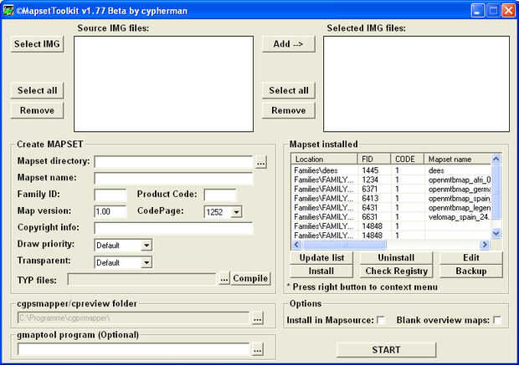This screenshot has height=365, width=519.
Task: Click the Uninstall button
Action: [396, 257]
